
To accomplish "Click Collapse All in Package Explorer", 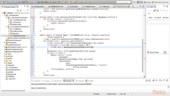I will (18, 10).
